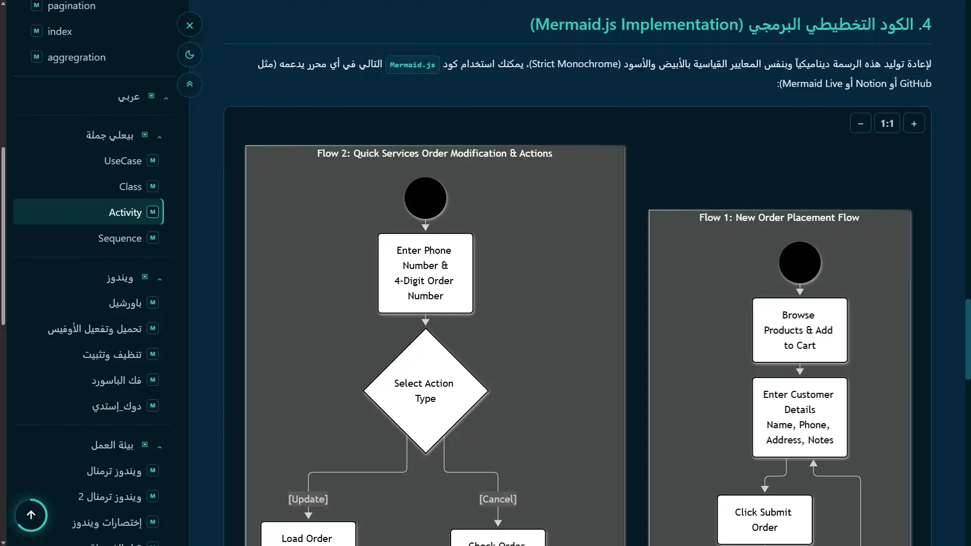Click the Mermaid.js inline code tag
The height and width of the screenshot is (546, 971).
[x=412, y=65]
